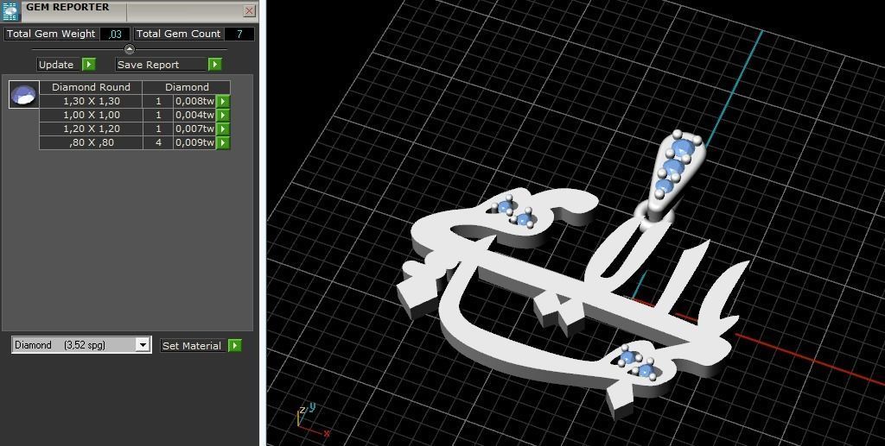The width and height of the screenshot is (885, 446).
Task: Click the Diamond material column header
Action: pos(187,87)
